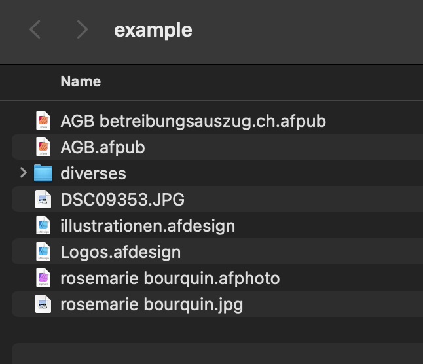
Task: Click the Affinity Publisher icon of AGB betreibungsauszug.ch.afpub
Action: click(43, 120)
